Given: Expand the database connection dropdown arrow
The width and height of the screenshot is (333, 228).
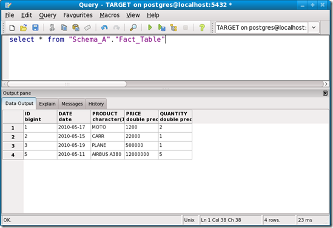Looking at the screenshot, I should (x=314, y=28).
